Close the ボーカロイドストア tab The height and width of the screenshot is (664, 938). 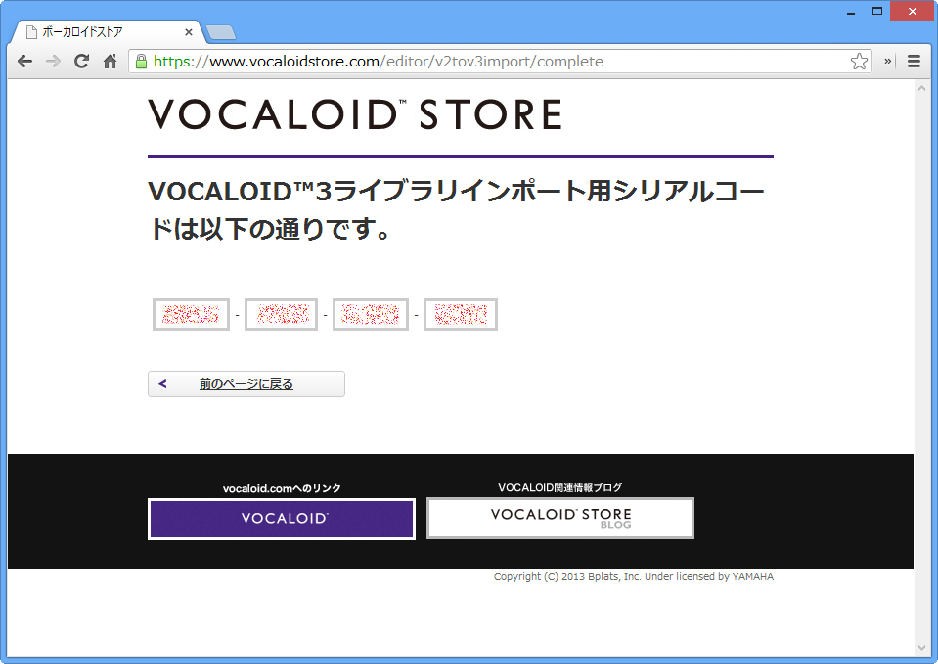pyautogui.click(x=189, y=32)
